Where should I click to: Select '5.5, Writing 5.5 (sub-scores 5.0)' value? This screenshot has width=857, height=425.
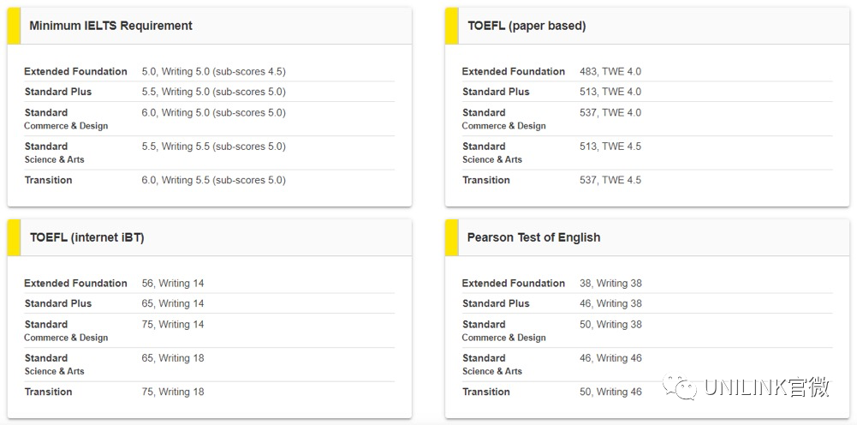tap(214, 147)
